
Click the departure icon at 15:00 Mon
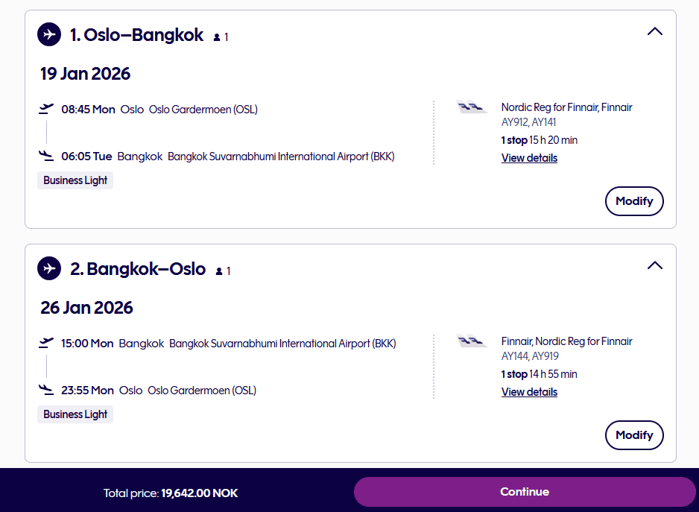(x=46, y=343)
